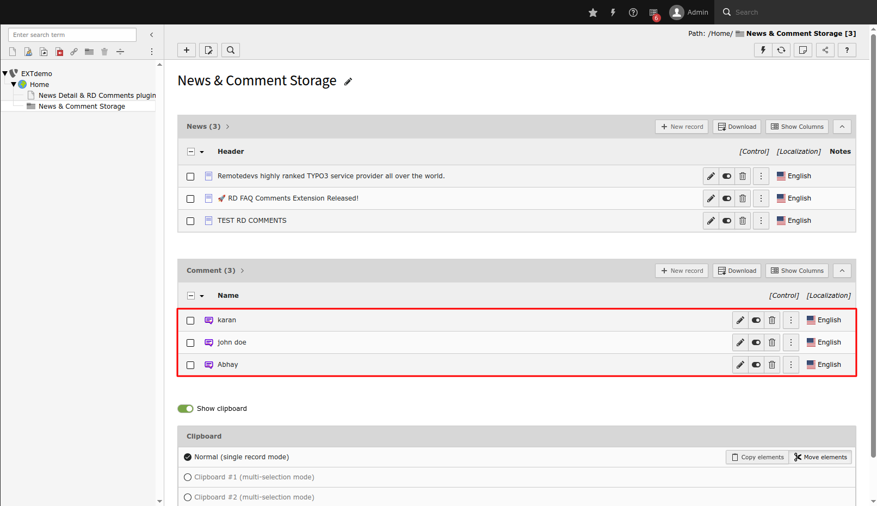This screenshot has width=877, height=506.
Task: Open the clear cache lightning icon
Action: [762, 49]
